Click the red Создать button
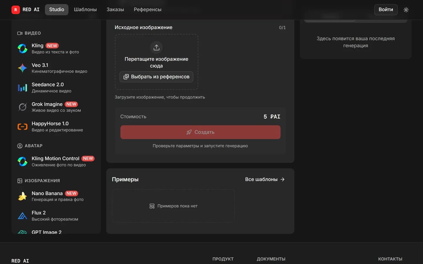Image resolution: width=423 pixels, height=264 pixels. [x=200, y=132]
